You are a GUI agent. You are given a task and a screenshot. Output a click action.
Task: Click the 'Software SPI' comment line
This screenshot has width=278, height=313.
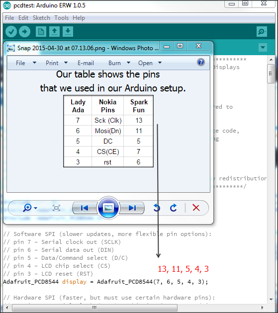coord(107,234)
